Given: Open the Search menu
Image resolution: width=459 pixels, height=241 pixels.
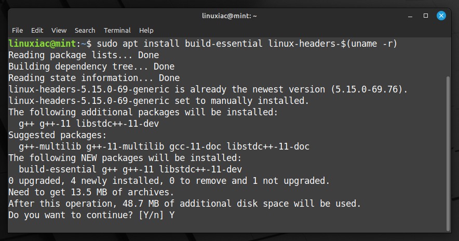Looking at the screenshot, I should 85,31.
